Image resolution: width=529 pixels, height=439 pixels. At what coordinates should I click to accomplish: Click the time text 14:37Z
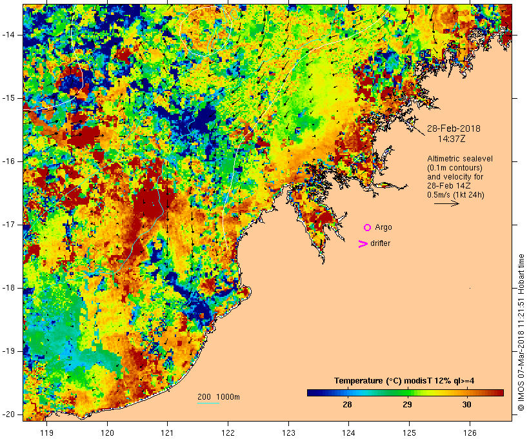452,139
